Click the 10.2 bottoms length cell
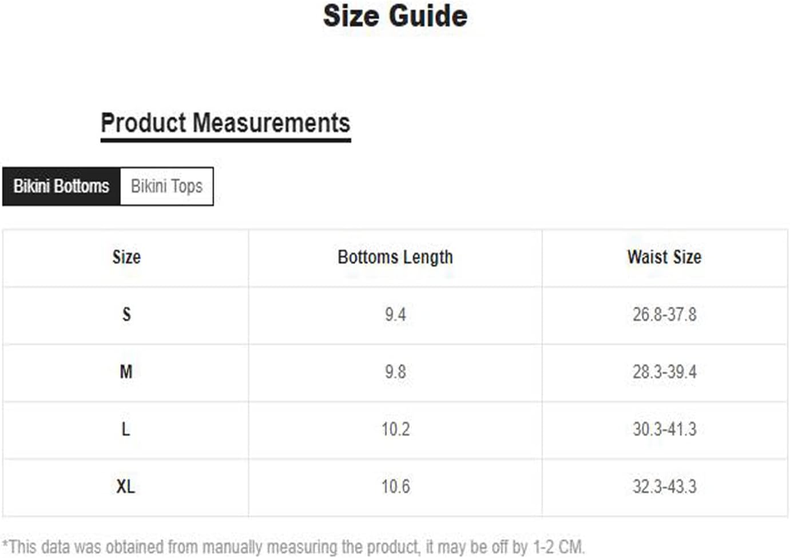 point(395,429)
